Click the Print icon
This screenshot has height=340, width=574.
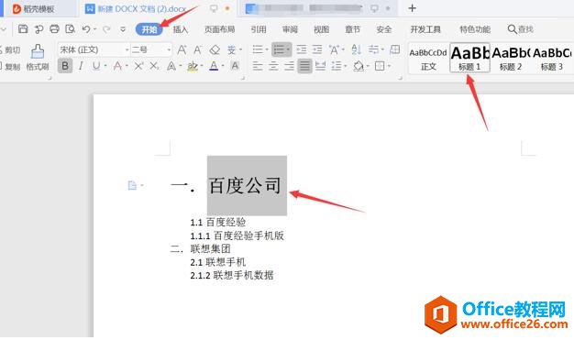tap(54, 29)
